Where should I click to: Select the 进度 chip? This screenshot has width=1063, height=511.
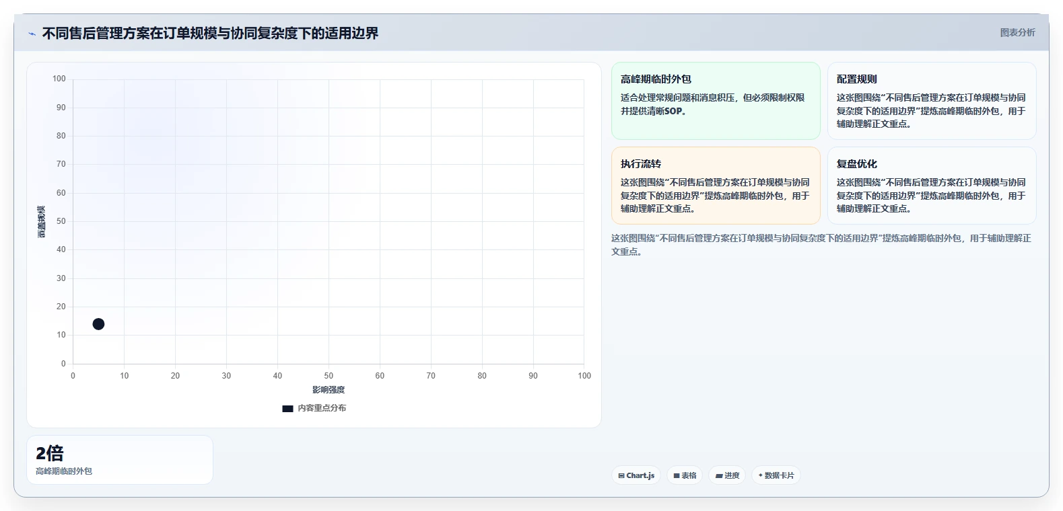(727, 475)
